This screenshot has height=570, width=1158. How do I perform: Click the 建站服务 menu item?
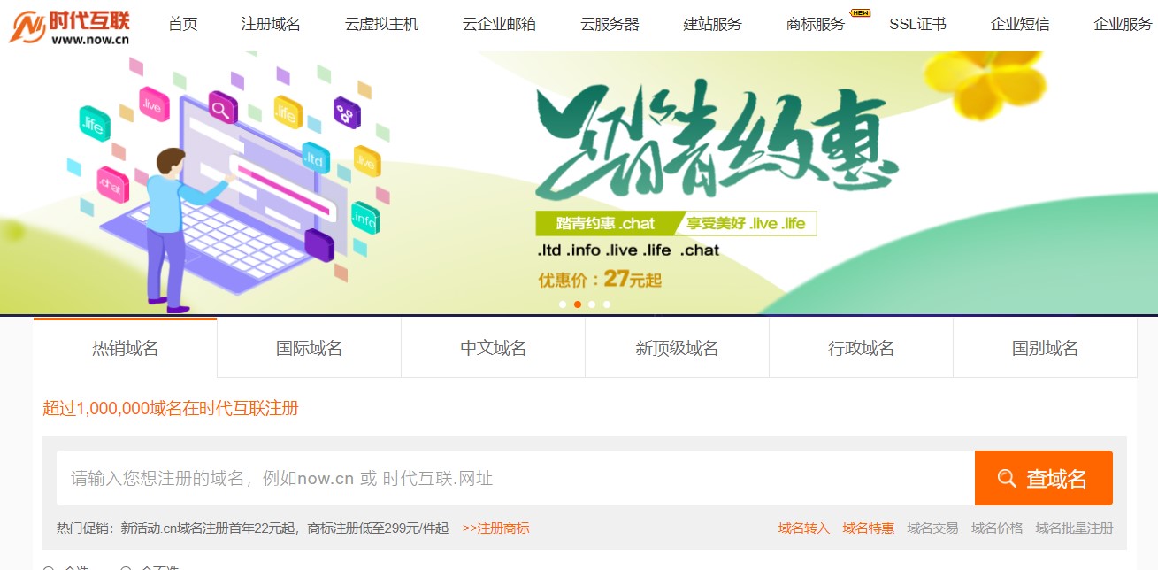(x=713, y=25)
